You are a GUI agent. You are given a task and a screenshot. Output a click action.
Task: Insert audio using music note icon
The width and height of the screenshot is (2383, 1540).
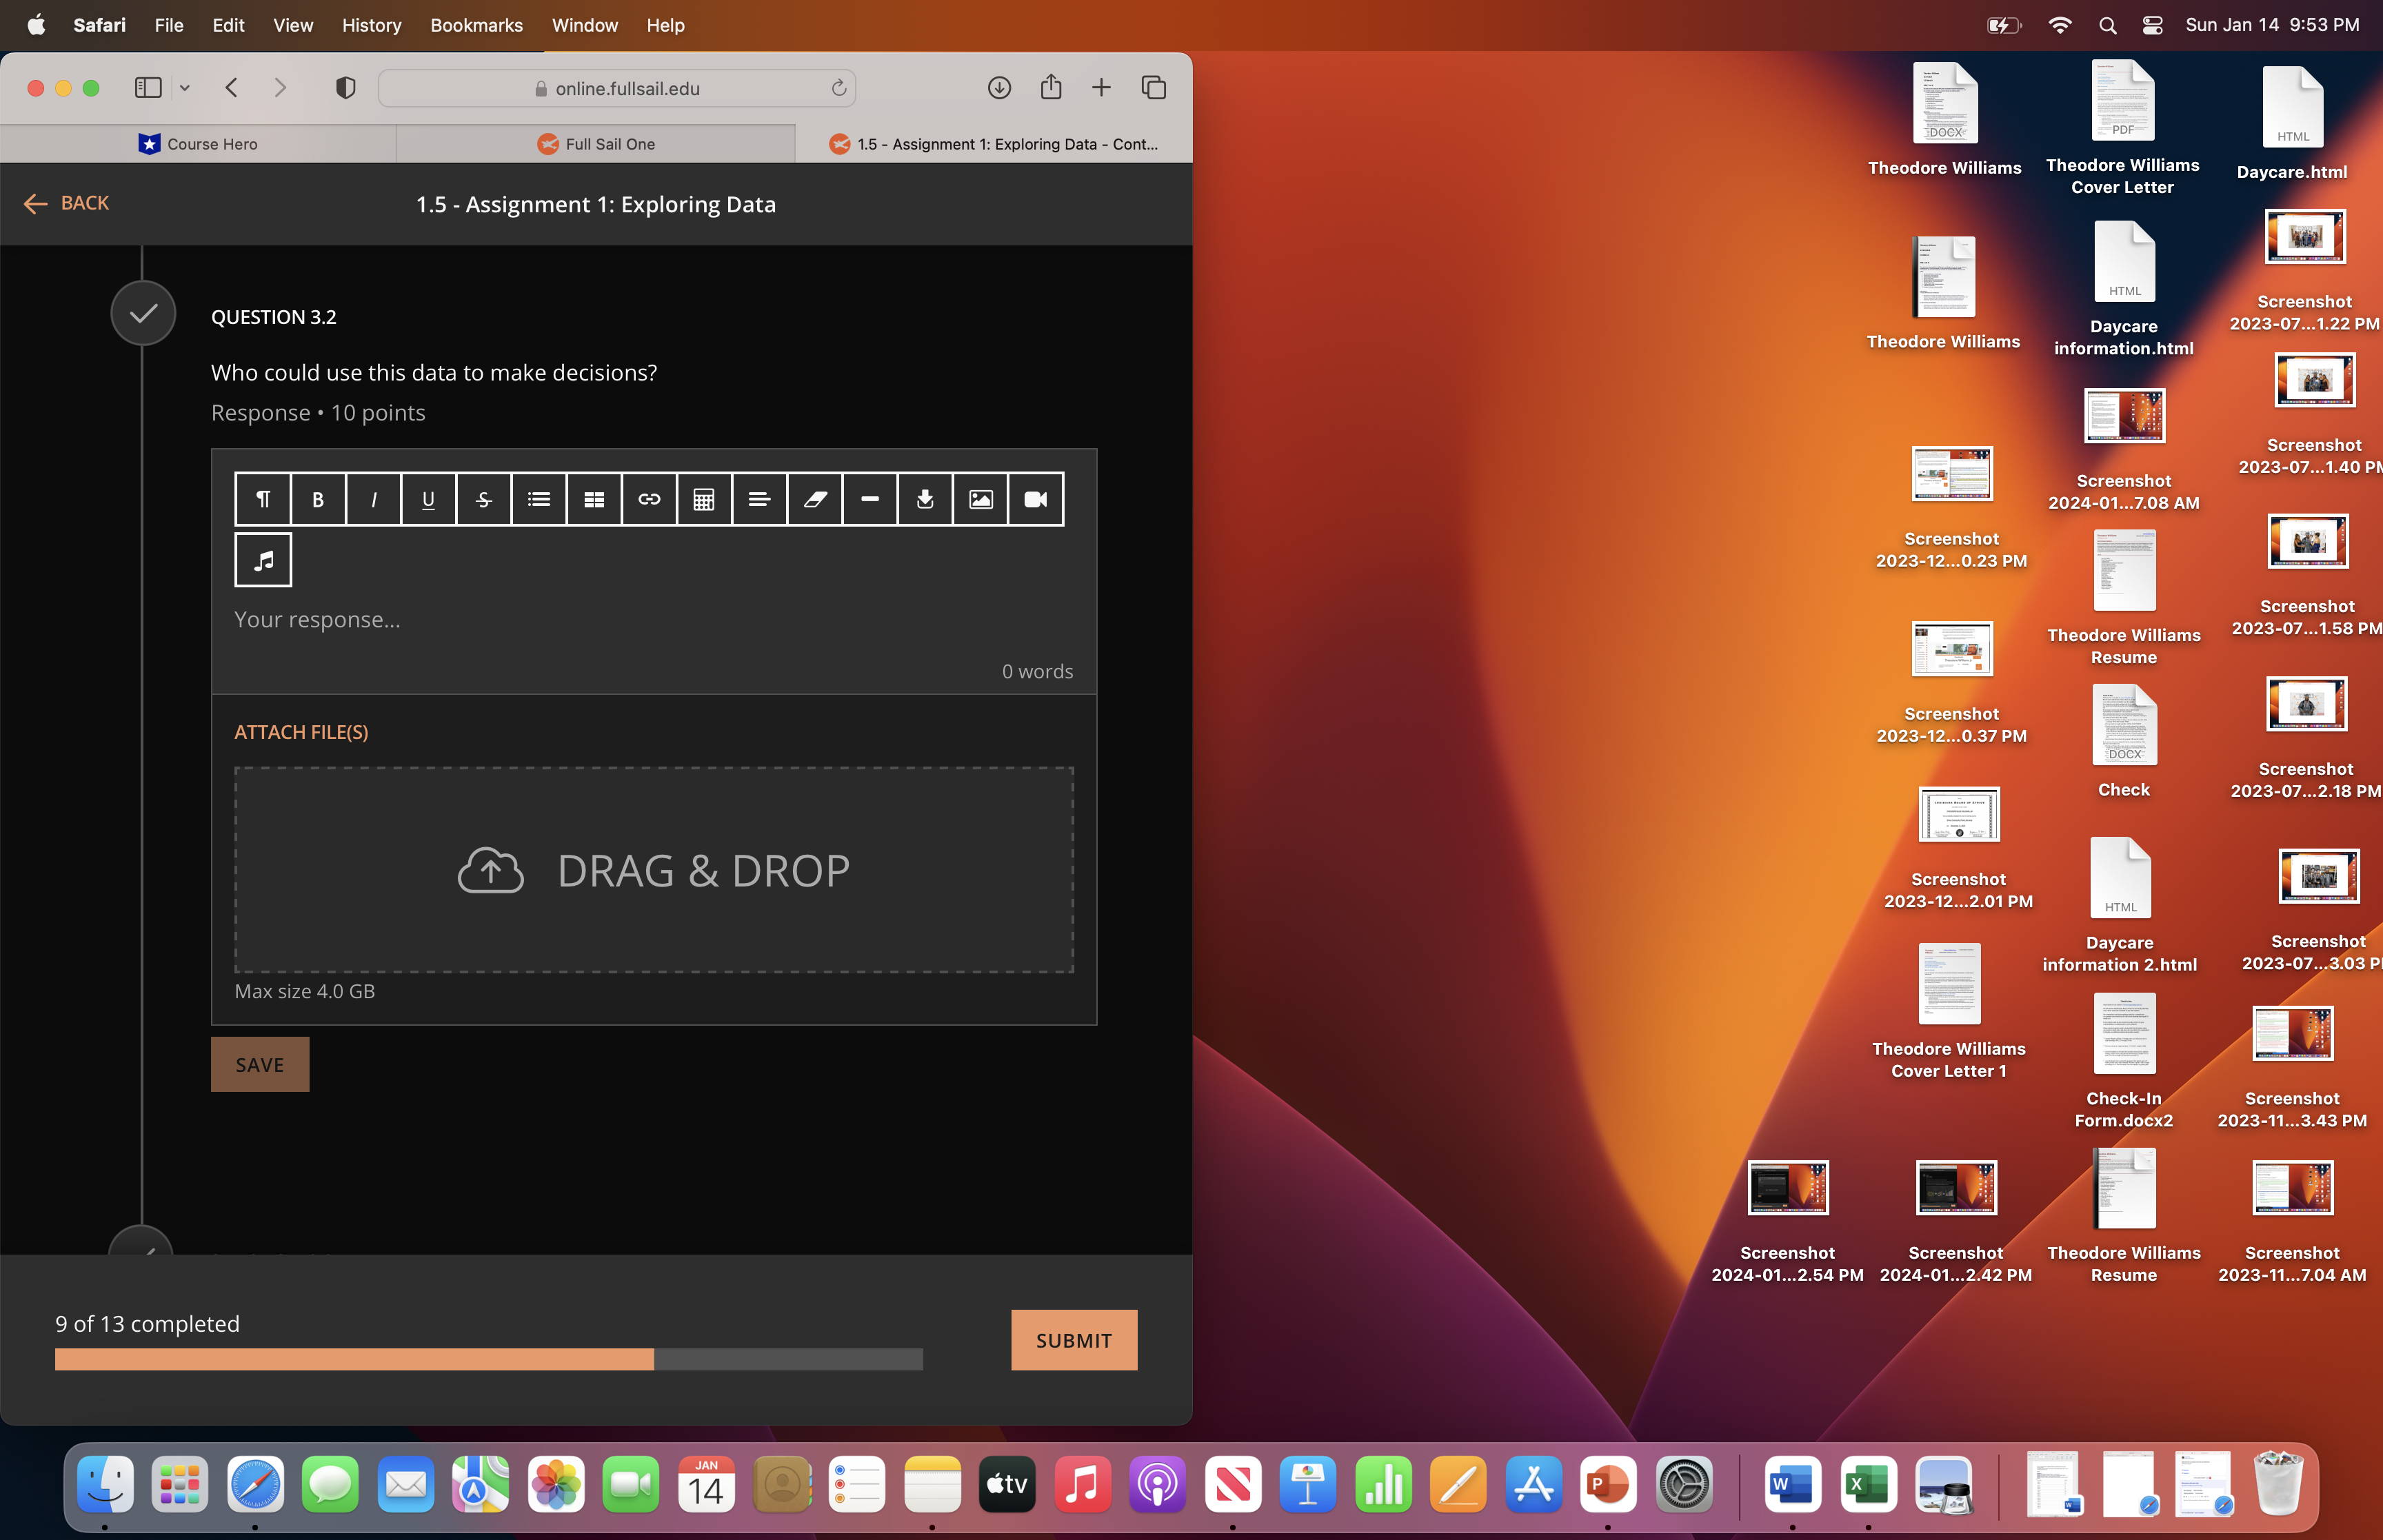pyautogui.click(x=263, y=560)
